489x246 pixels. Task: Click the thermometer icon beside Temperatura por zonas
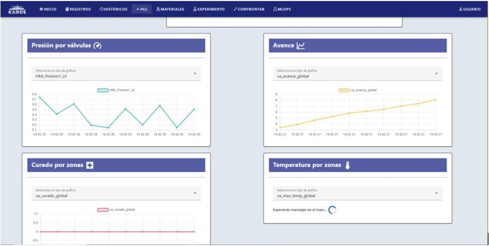pos(347,165)
